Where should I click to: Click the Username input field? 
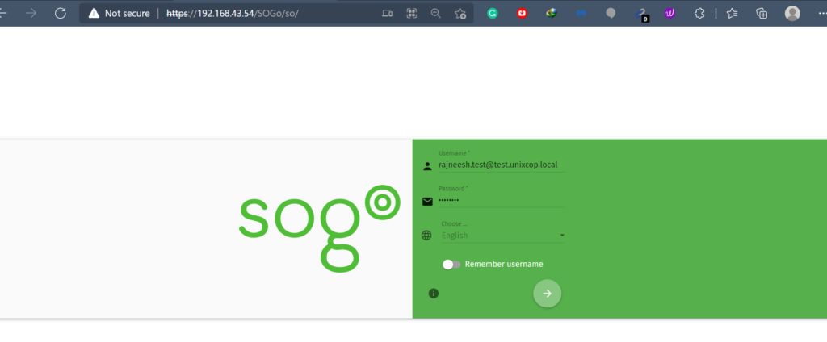pos(502,165)
